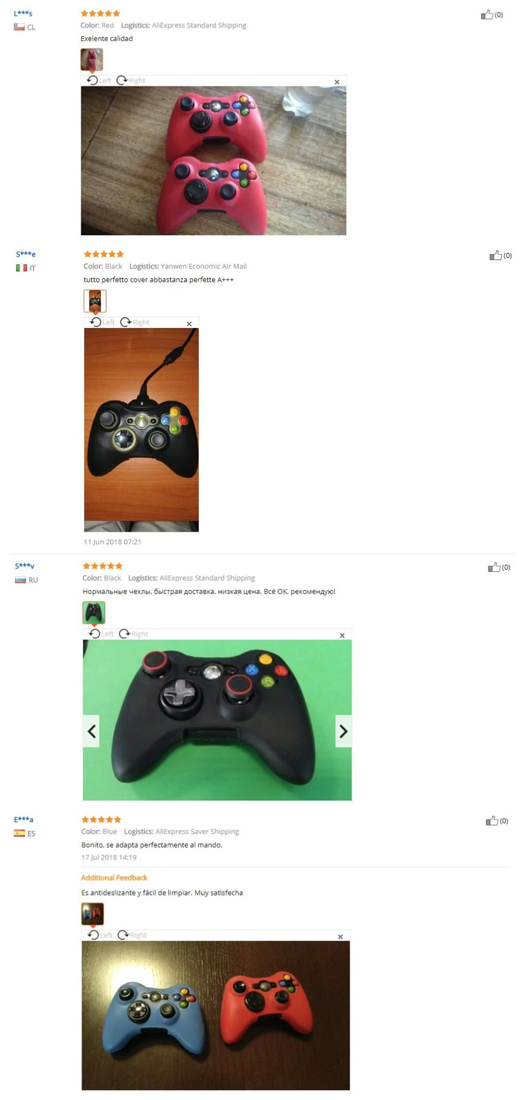The image size is (520, 1100).
Task: Rotate wired black controller photo left
Action: pos(102,322)
